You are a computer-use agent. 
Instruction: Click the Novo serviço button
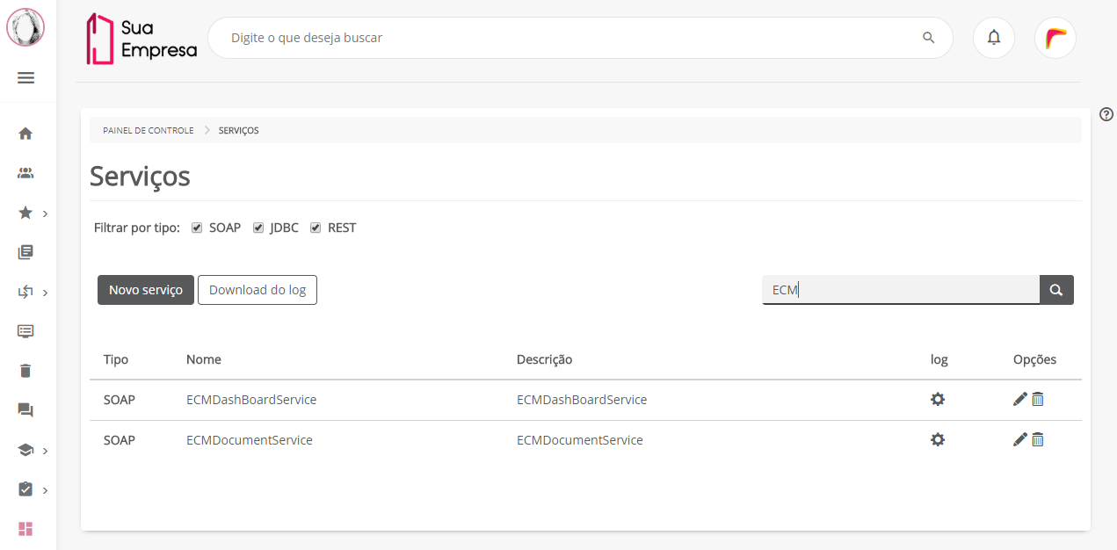146,290
